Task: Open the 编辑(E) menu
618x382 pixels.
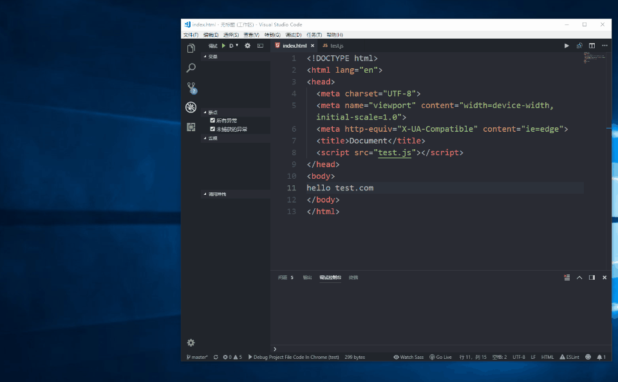Action: pyautogui.click(x=211, y=35)
